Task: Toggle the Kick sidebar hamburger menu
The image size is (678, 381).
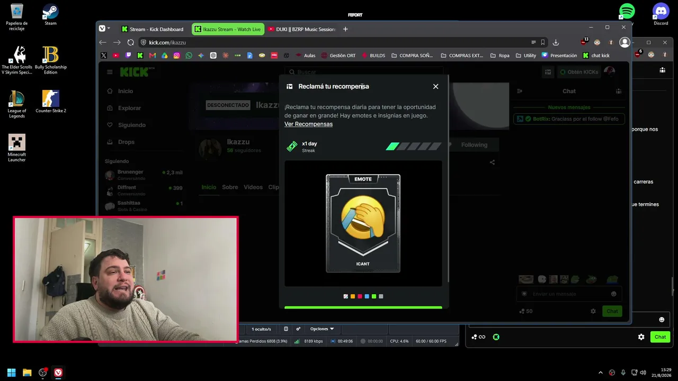Action: click(110, 72)
